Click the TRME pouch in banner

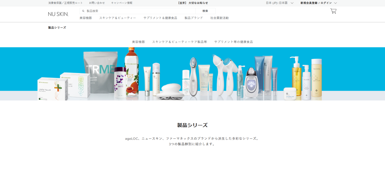[x=100, y=73]
